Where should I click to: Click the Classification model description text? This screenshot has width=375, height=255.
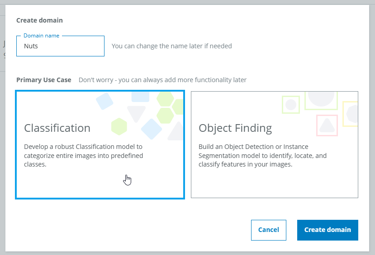[84, 156]
